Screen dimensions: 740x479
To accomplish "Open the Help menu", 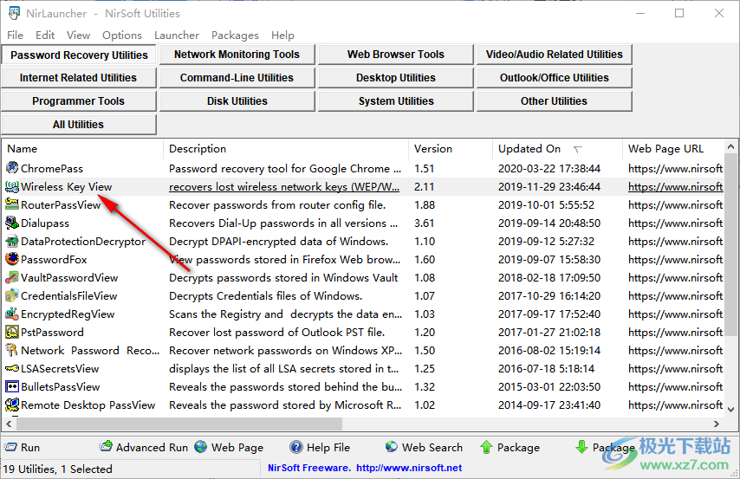I will coord(282,36).
